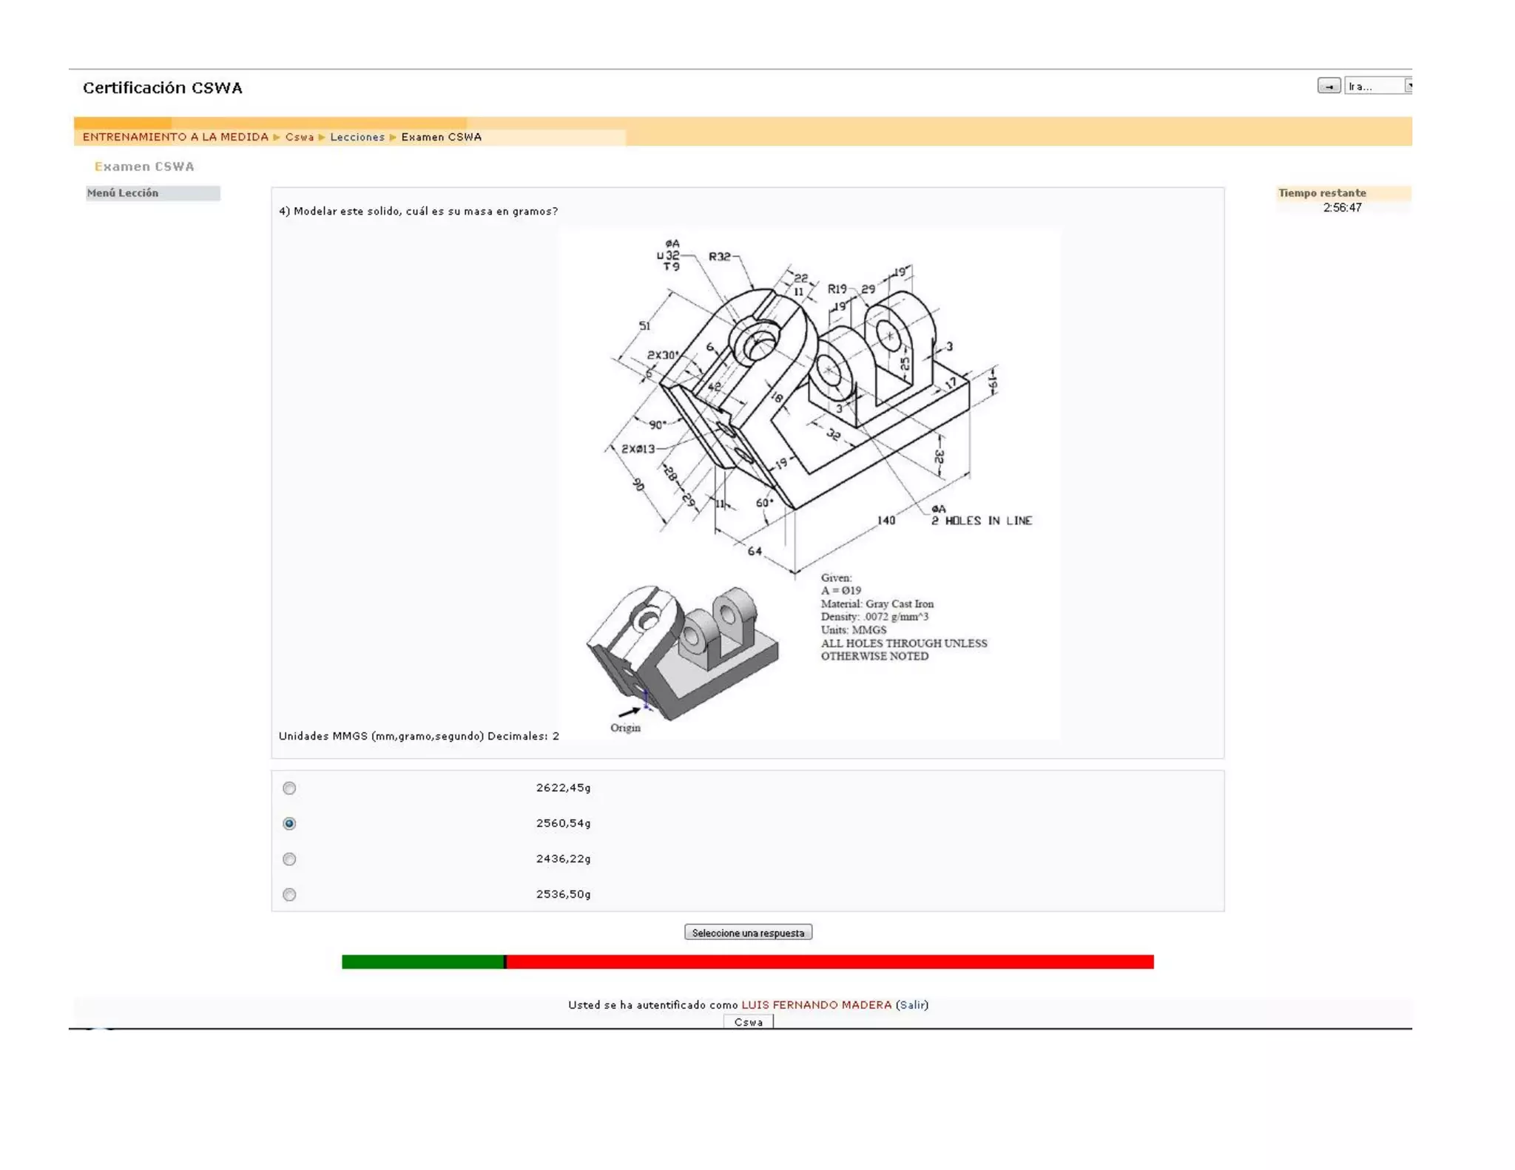
Task: Click the Examen CSWA section heading
Action: click(144, 167)
